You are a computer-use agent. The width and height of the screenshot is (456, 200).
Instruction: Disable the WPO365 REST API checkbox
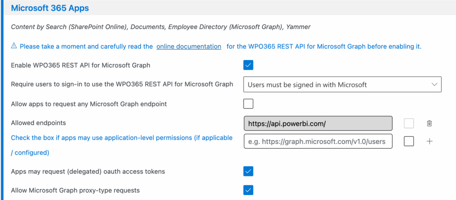tap(248, 65)
